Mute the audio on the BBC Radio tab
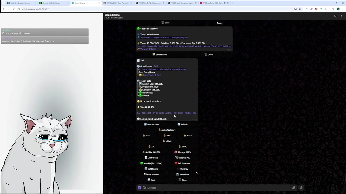Screen dimensions: 346x194 pos(224,3)
